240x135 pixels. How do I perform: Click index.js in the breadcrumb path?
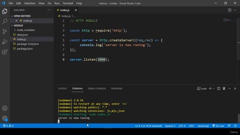click(66, 16)
